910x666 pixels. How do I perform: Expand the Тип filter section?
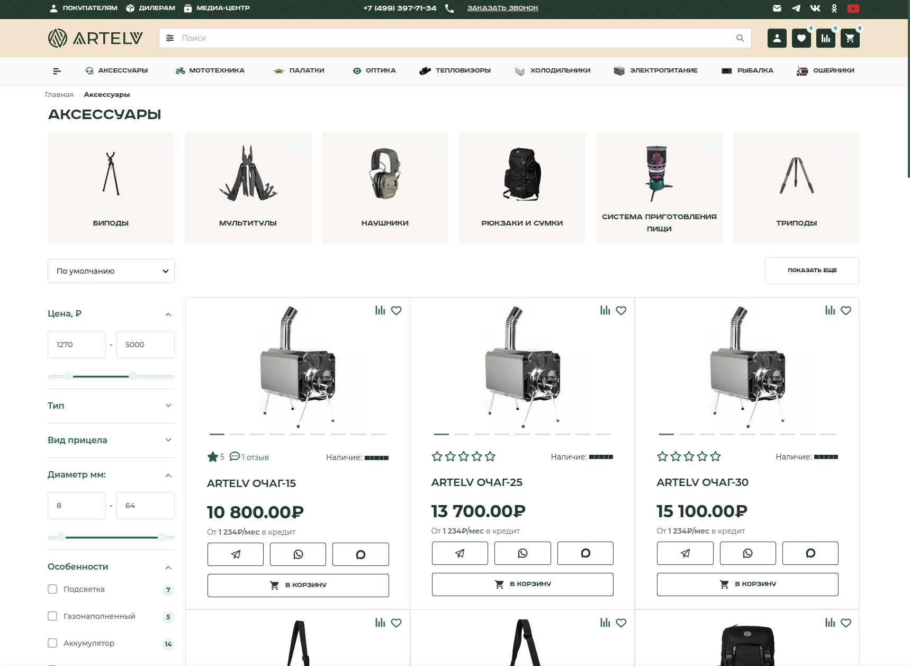[x=168, y=406]
